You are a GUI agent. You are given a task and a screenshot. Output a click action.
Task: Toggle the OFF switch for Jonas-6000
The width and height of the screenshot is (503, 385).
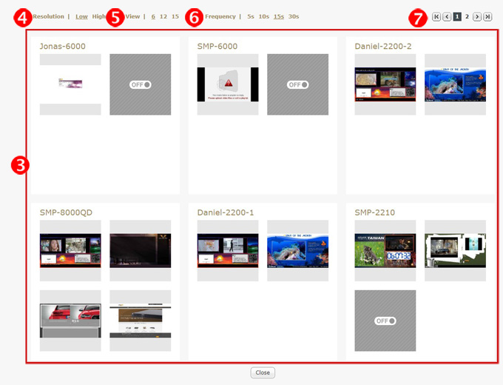coord(141,84)
